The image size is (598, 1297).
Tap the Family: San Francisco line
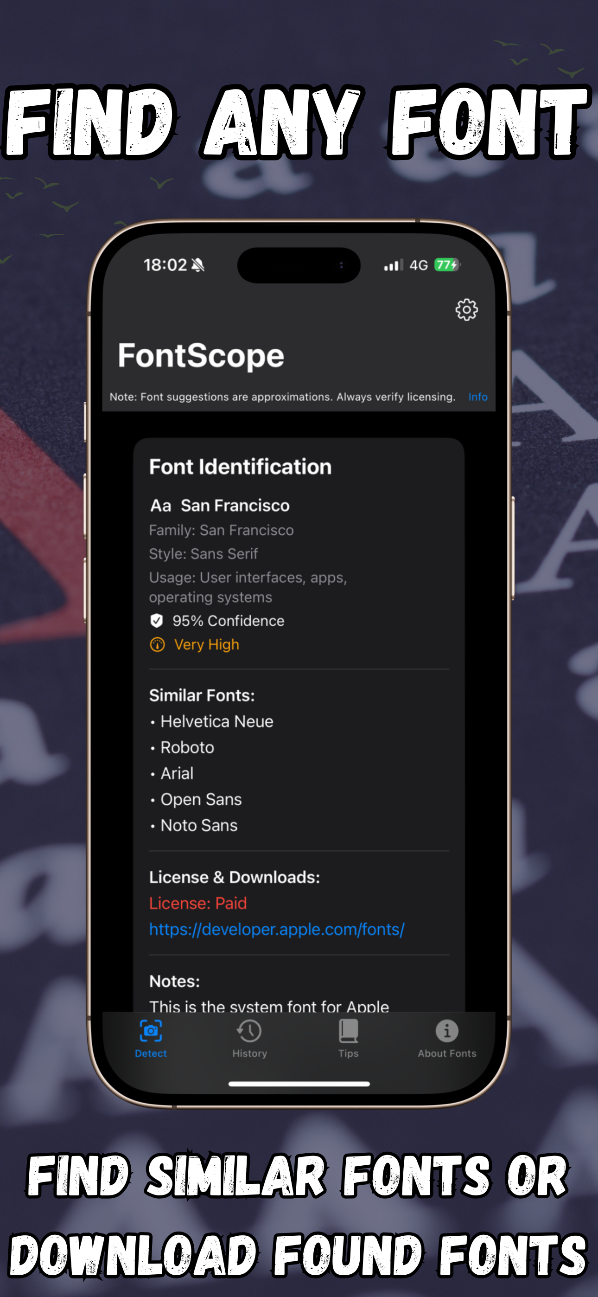221,530
